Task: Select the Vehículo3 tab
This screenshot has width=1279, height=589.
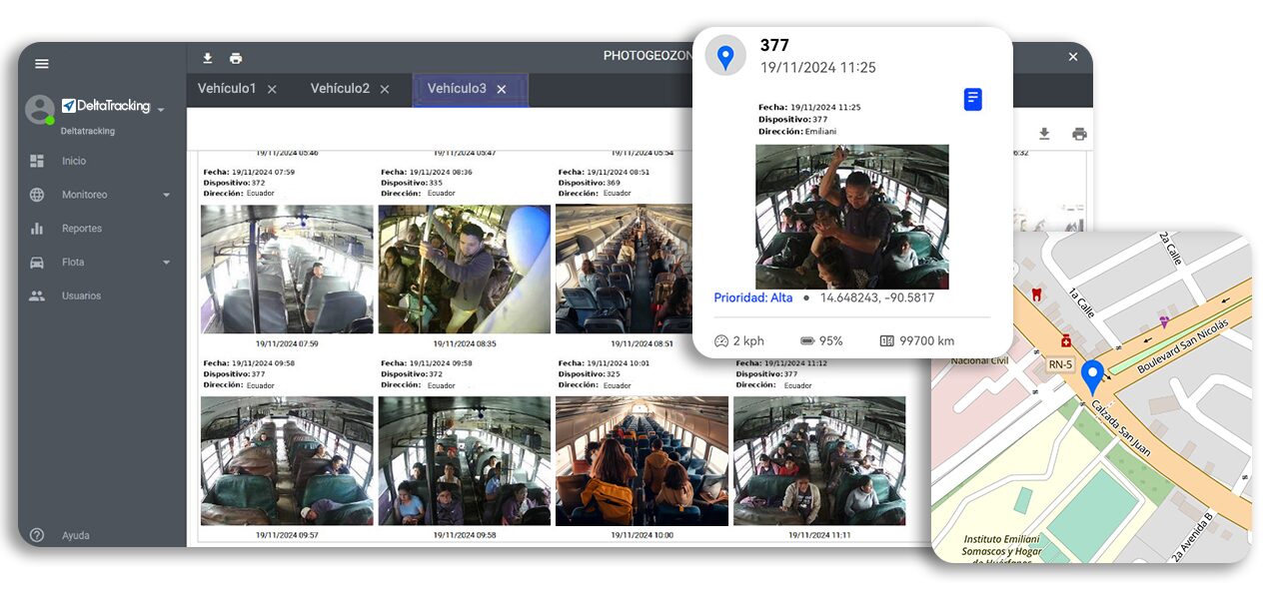Action: 457,89
